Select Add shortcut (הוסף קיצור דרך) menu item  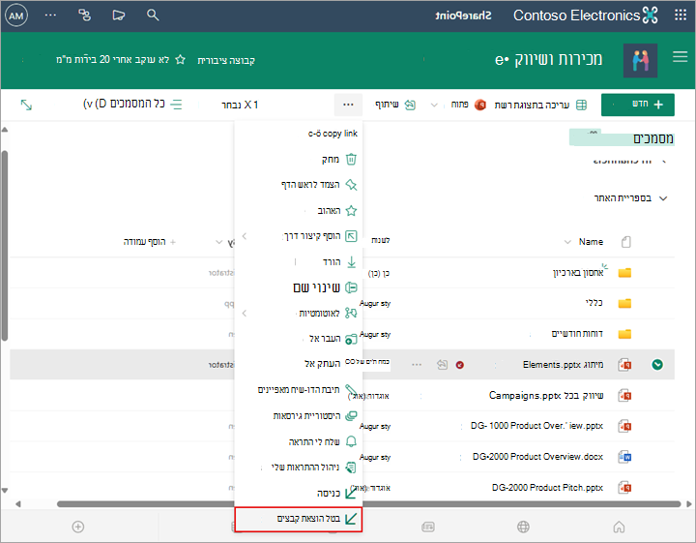coord(299,236)
